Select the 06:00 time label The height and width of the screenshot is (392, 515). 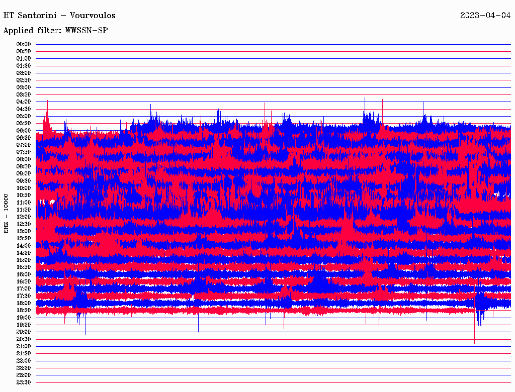[24, 131]
